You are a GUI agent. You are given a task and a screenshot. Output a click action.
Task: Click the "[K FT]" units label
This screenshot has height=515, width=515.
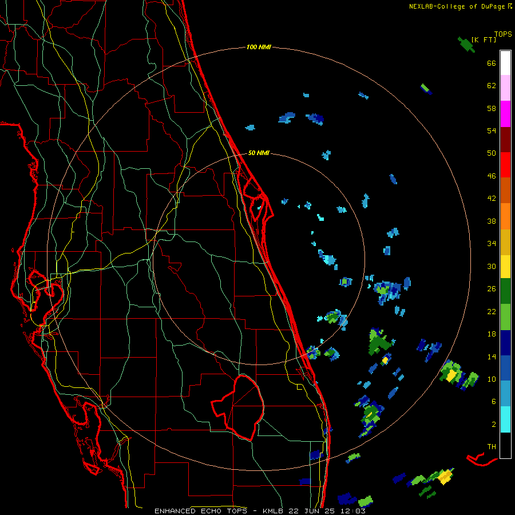(x=484, y=39)
